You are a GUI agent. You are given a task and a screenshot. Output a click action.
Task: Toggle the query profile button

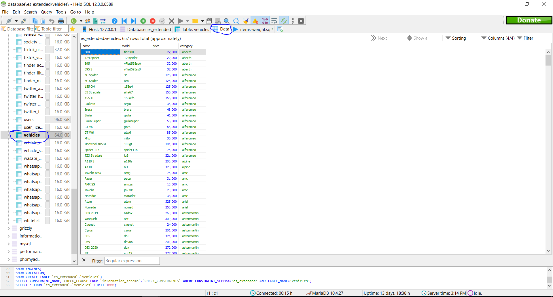pos(284,21)
